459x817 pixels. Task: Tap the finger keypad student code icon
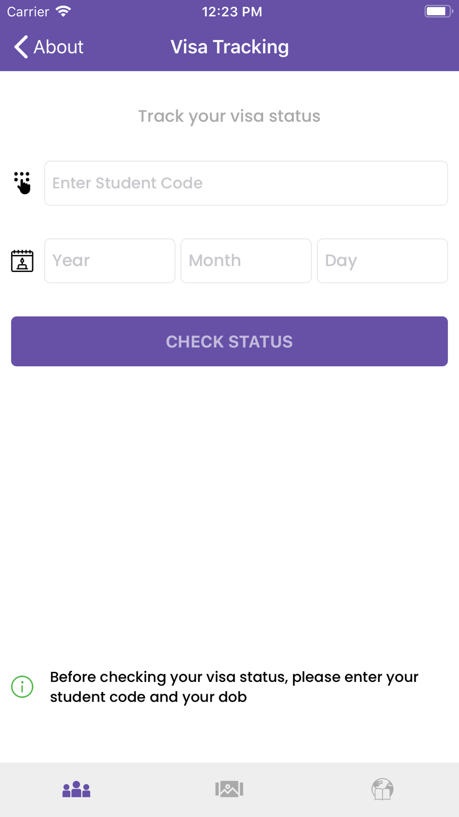tap(22, 183)
